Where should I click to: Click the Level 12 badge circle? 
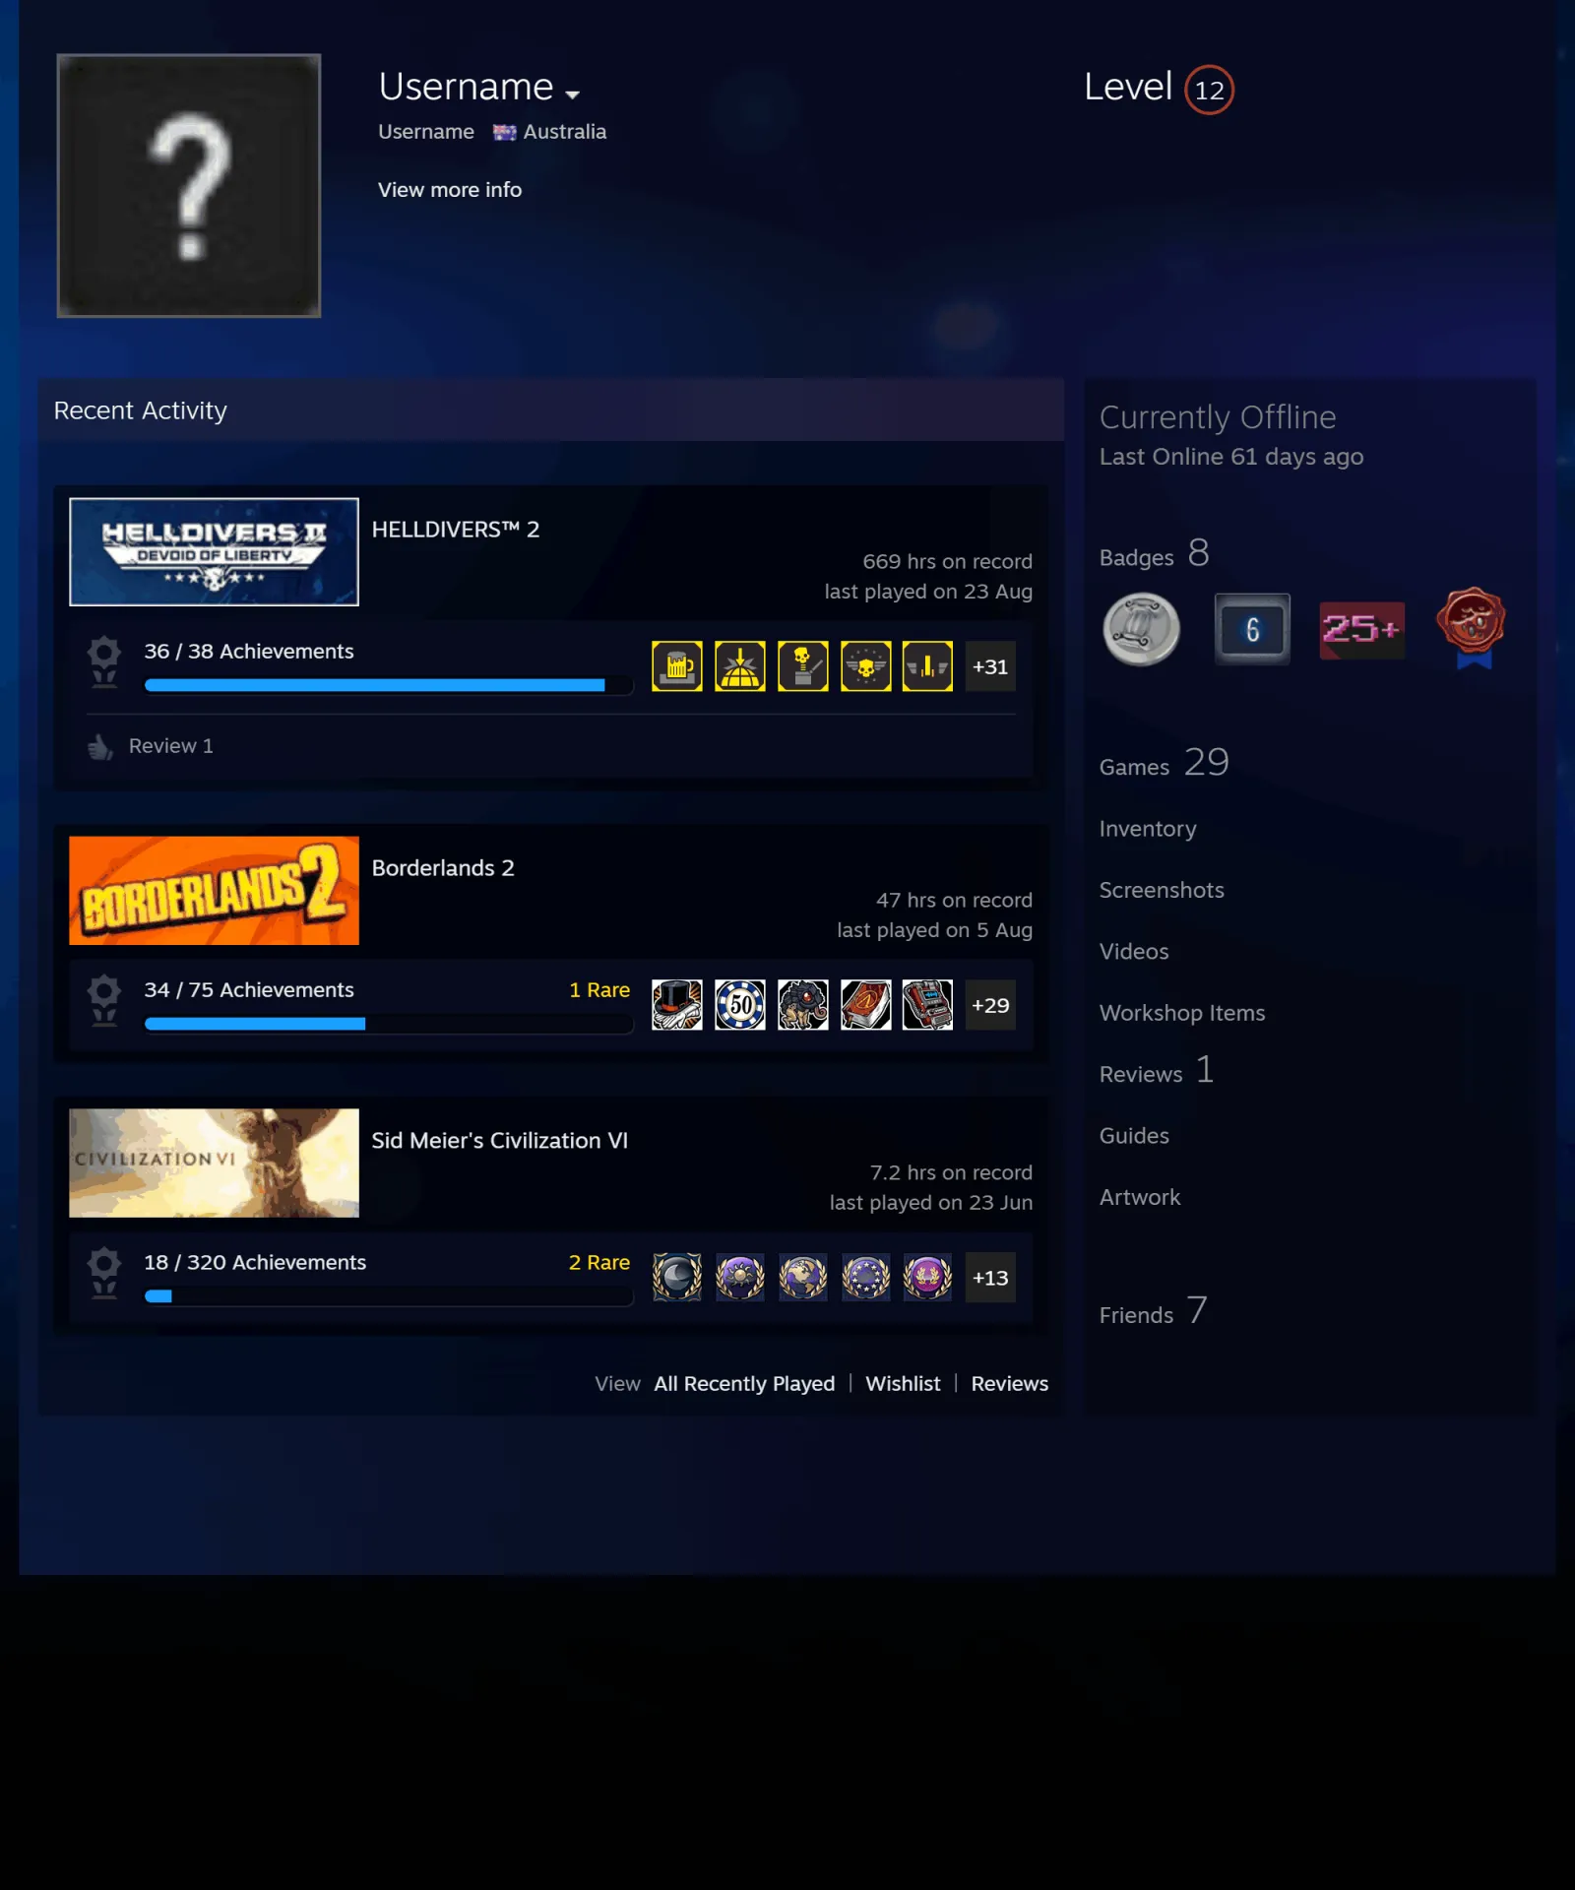(1209, 90)
